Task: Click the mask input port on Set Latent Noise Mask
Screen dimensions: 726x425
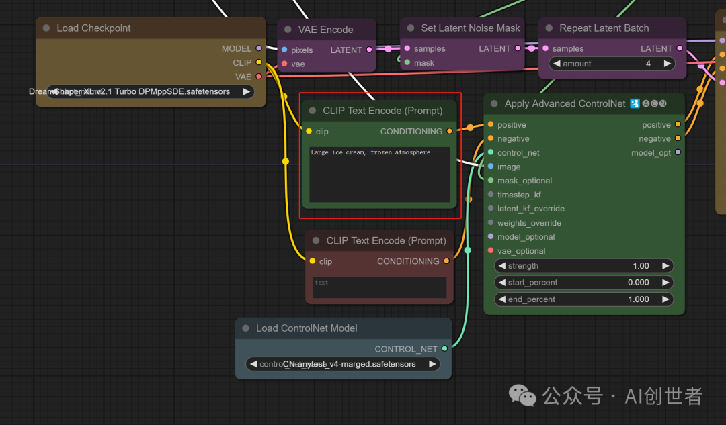Action: click(x=407, y=63)
